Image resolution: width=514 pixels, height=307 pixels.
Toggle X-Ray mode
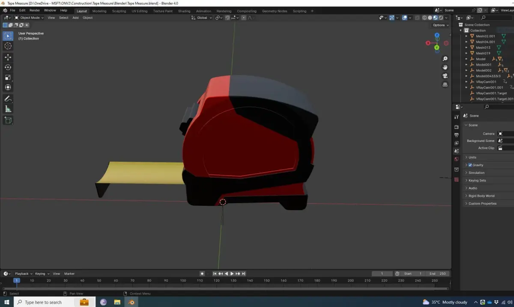click(x=417, y=18)
